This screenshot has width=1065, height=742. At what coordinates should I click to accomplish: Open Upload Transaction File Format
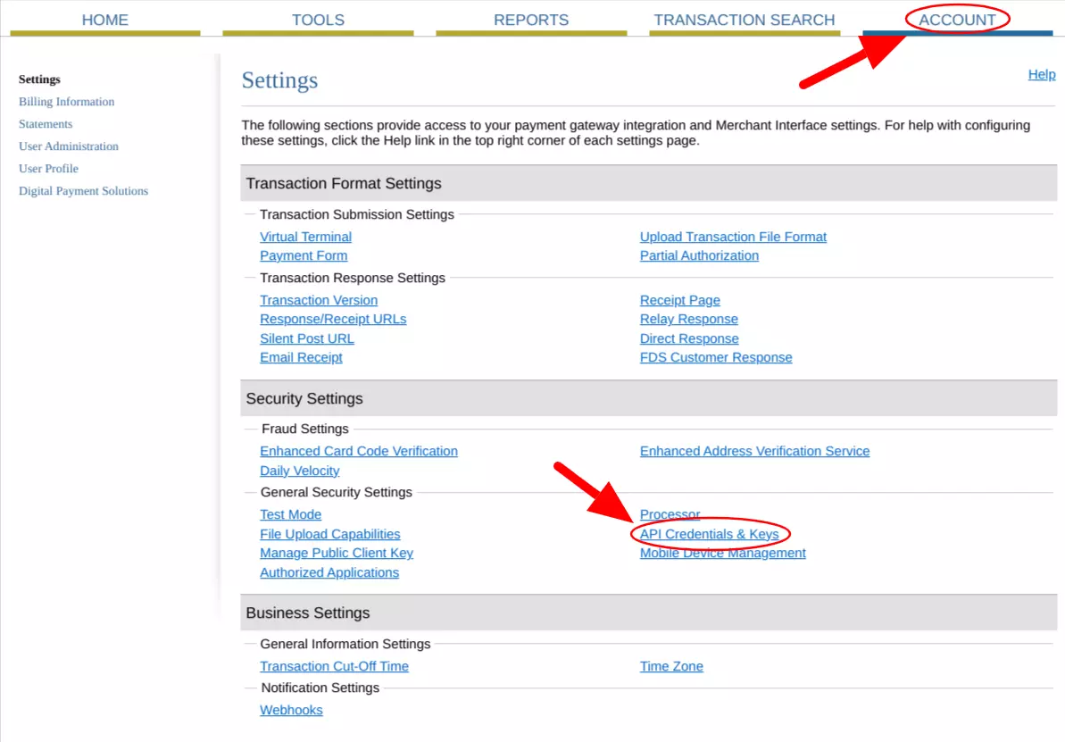coord(733,236)
